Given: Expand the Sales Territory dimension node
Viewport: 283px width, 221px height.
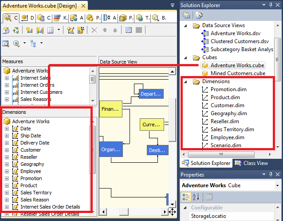Looking at the screenshot, I should pyautogui.click(x=7, y=193).
